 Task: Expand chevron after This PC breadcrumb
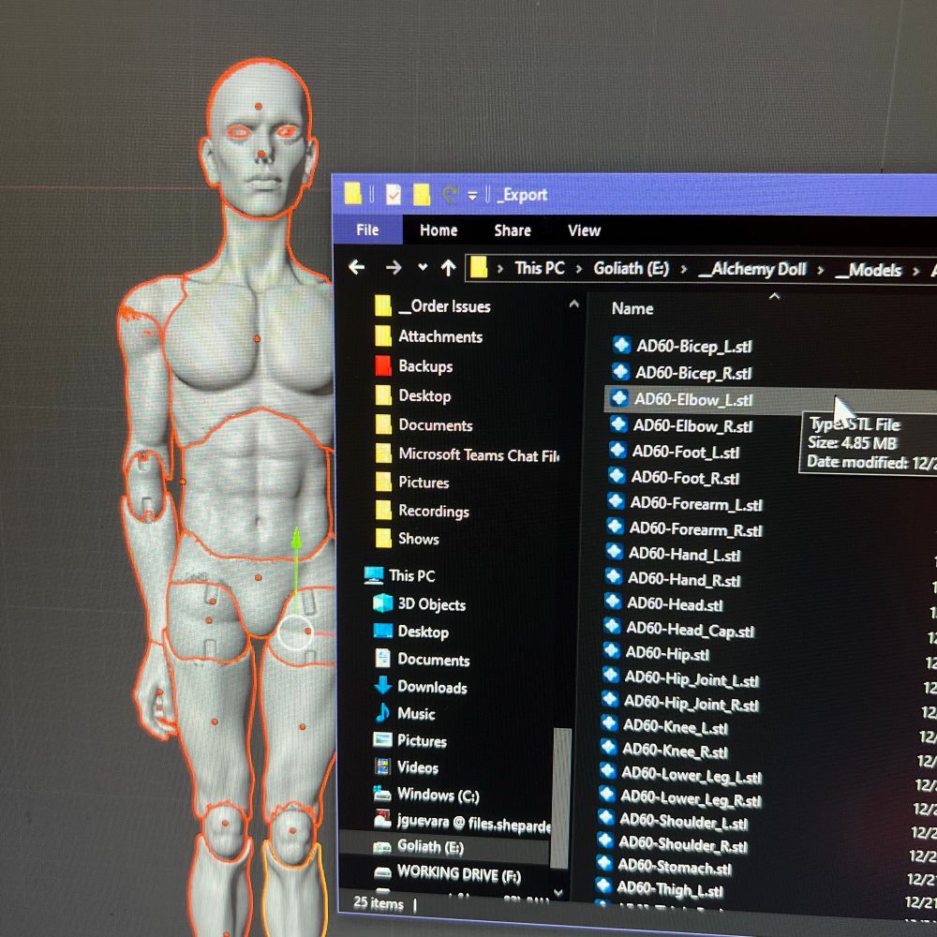point(578,269)
